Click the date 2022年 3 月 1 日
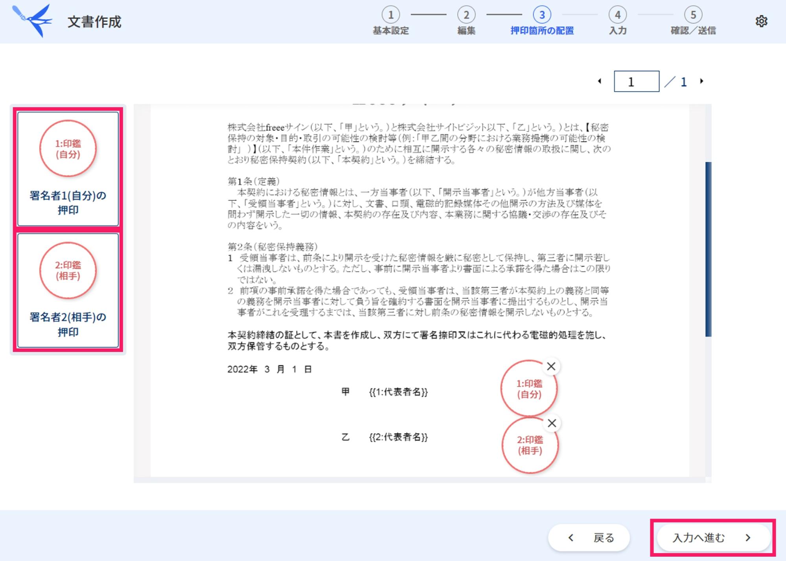Screen dimensions: 786x561 click(x=269, y=369)
